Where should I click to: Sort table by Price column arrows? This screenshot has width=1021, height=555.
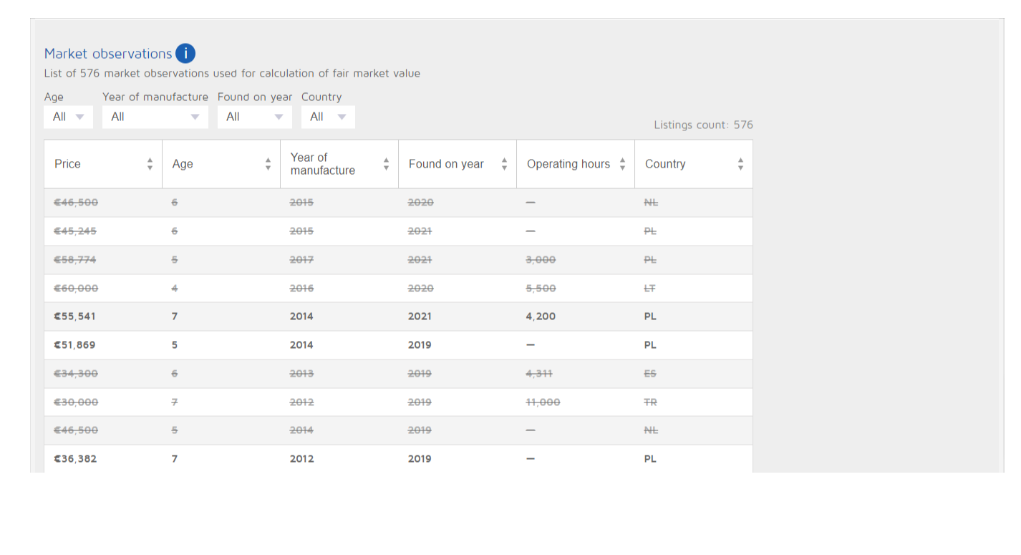(150, 164)
